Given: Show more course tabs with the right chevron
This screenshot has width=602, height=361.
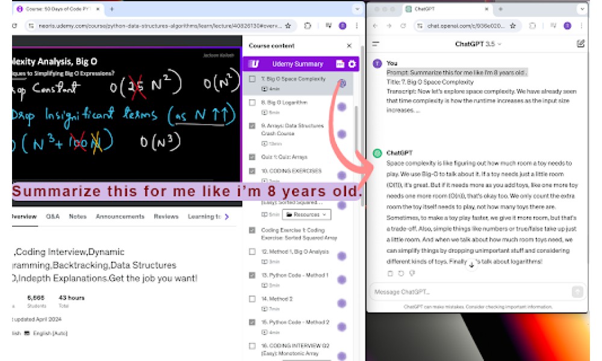Looking at the screenshot, I should click(227, 217).
